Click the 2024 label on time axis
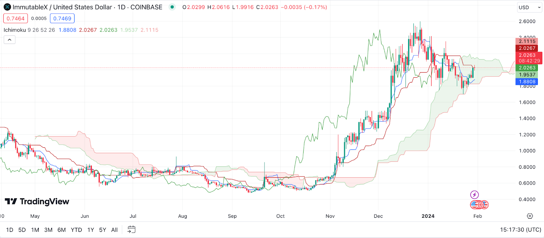Viewport: 544px width, 238px height. (428, 216)
